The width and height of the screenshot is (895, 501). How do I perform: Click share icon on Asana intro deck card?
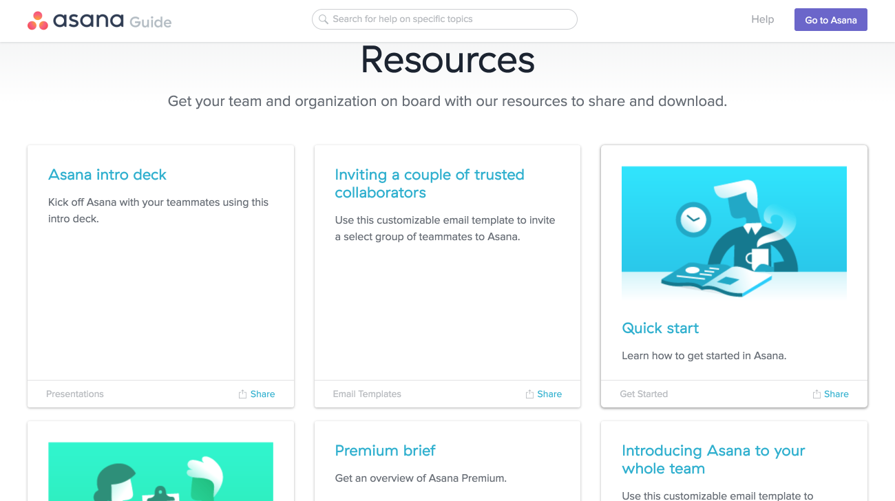pyautogui.click(x=242, y=394)
